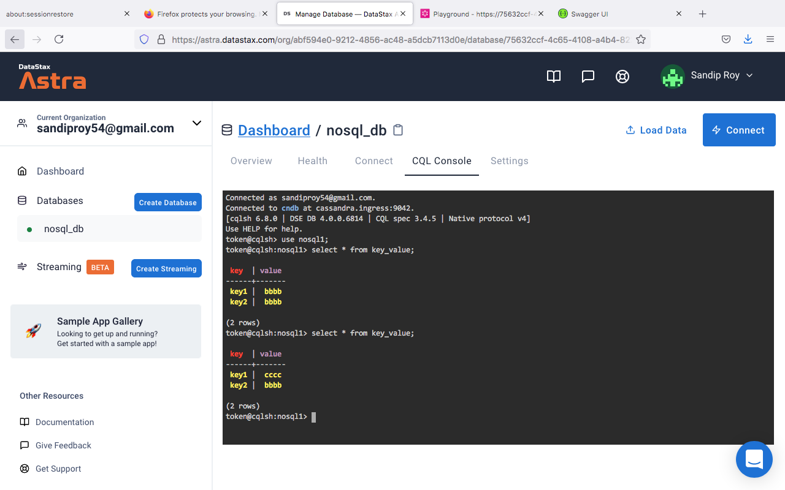The image size is (785, 490).
Task: Bookmark this page with the star icon
Action: 640,39
